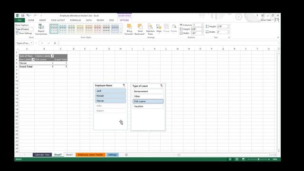
Task: Open Bring Forward dropdown arrow
Action: tap(133, 34)
